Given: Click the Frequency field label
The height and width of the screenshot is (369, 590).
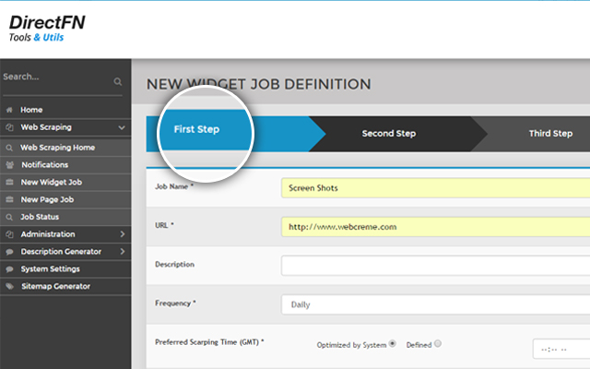Looking at the screenshot, I should pos(175,304).
